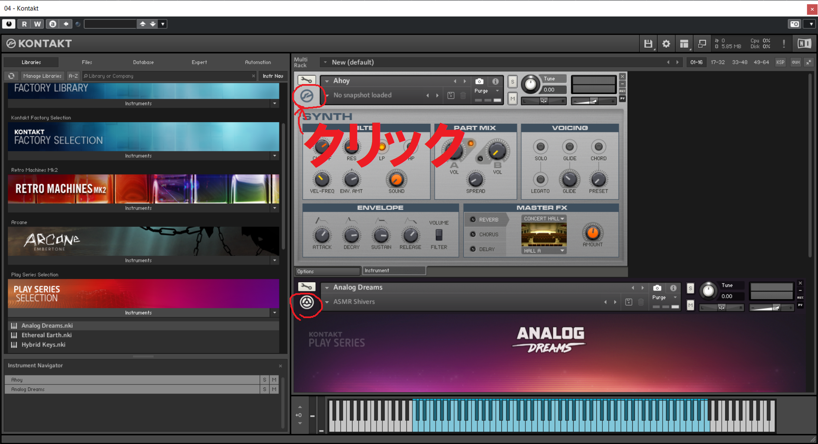Viewport: 818px width, 444px height.
Task: Click the Instr Nav button
Action: click(273, 76)
